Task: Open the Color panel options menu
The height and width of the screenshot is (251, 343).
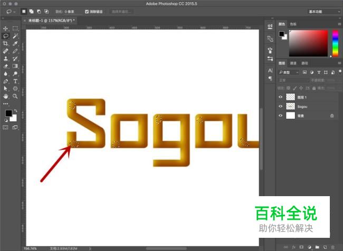Action: coord(339,24)
